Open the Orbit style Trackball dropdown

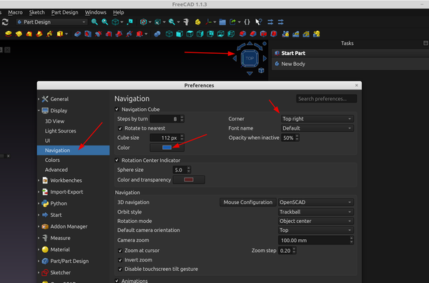tap(315, 212)
